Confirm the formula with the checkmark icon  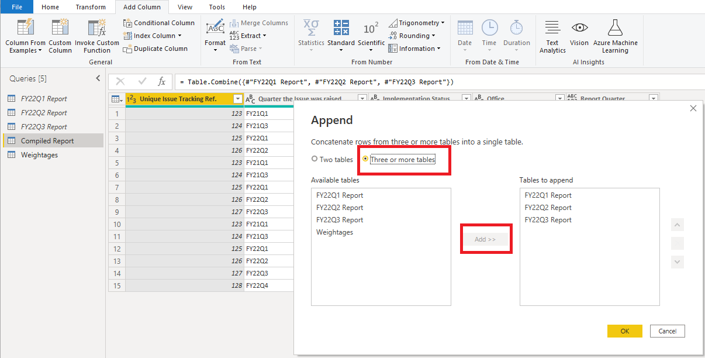click(142, 82)
